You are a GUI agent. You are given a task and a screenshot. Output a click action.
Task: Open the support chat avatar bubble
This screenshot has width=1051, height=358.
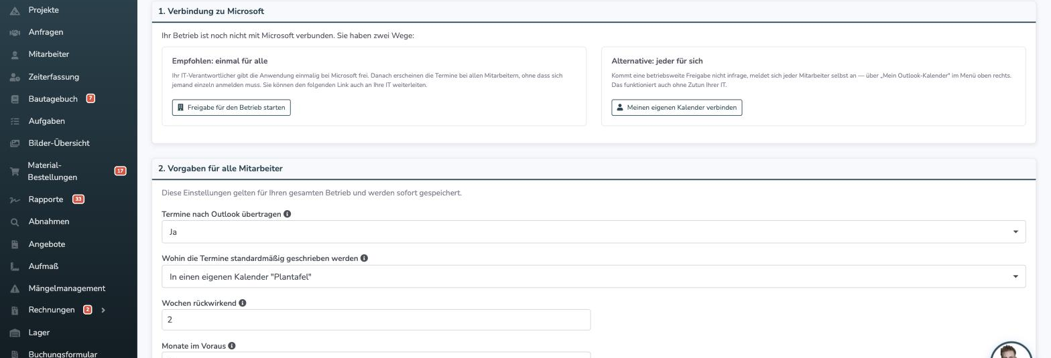(1011, 351)
